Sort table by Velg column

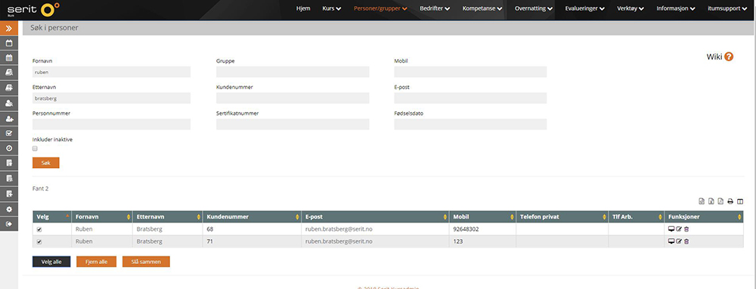pos(52,216)
